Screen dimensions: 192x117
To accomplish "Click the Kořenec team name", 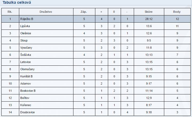I will [26, 105].
